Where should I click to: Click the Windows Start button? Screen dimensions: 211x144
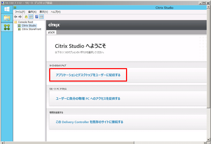[7, 9]
